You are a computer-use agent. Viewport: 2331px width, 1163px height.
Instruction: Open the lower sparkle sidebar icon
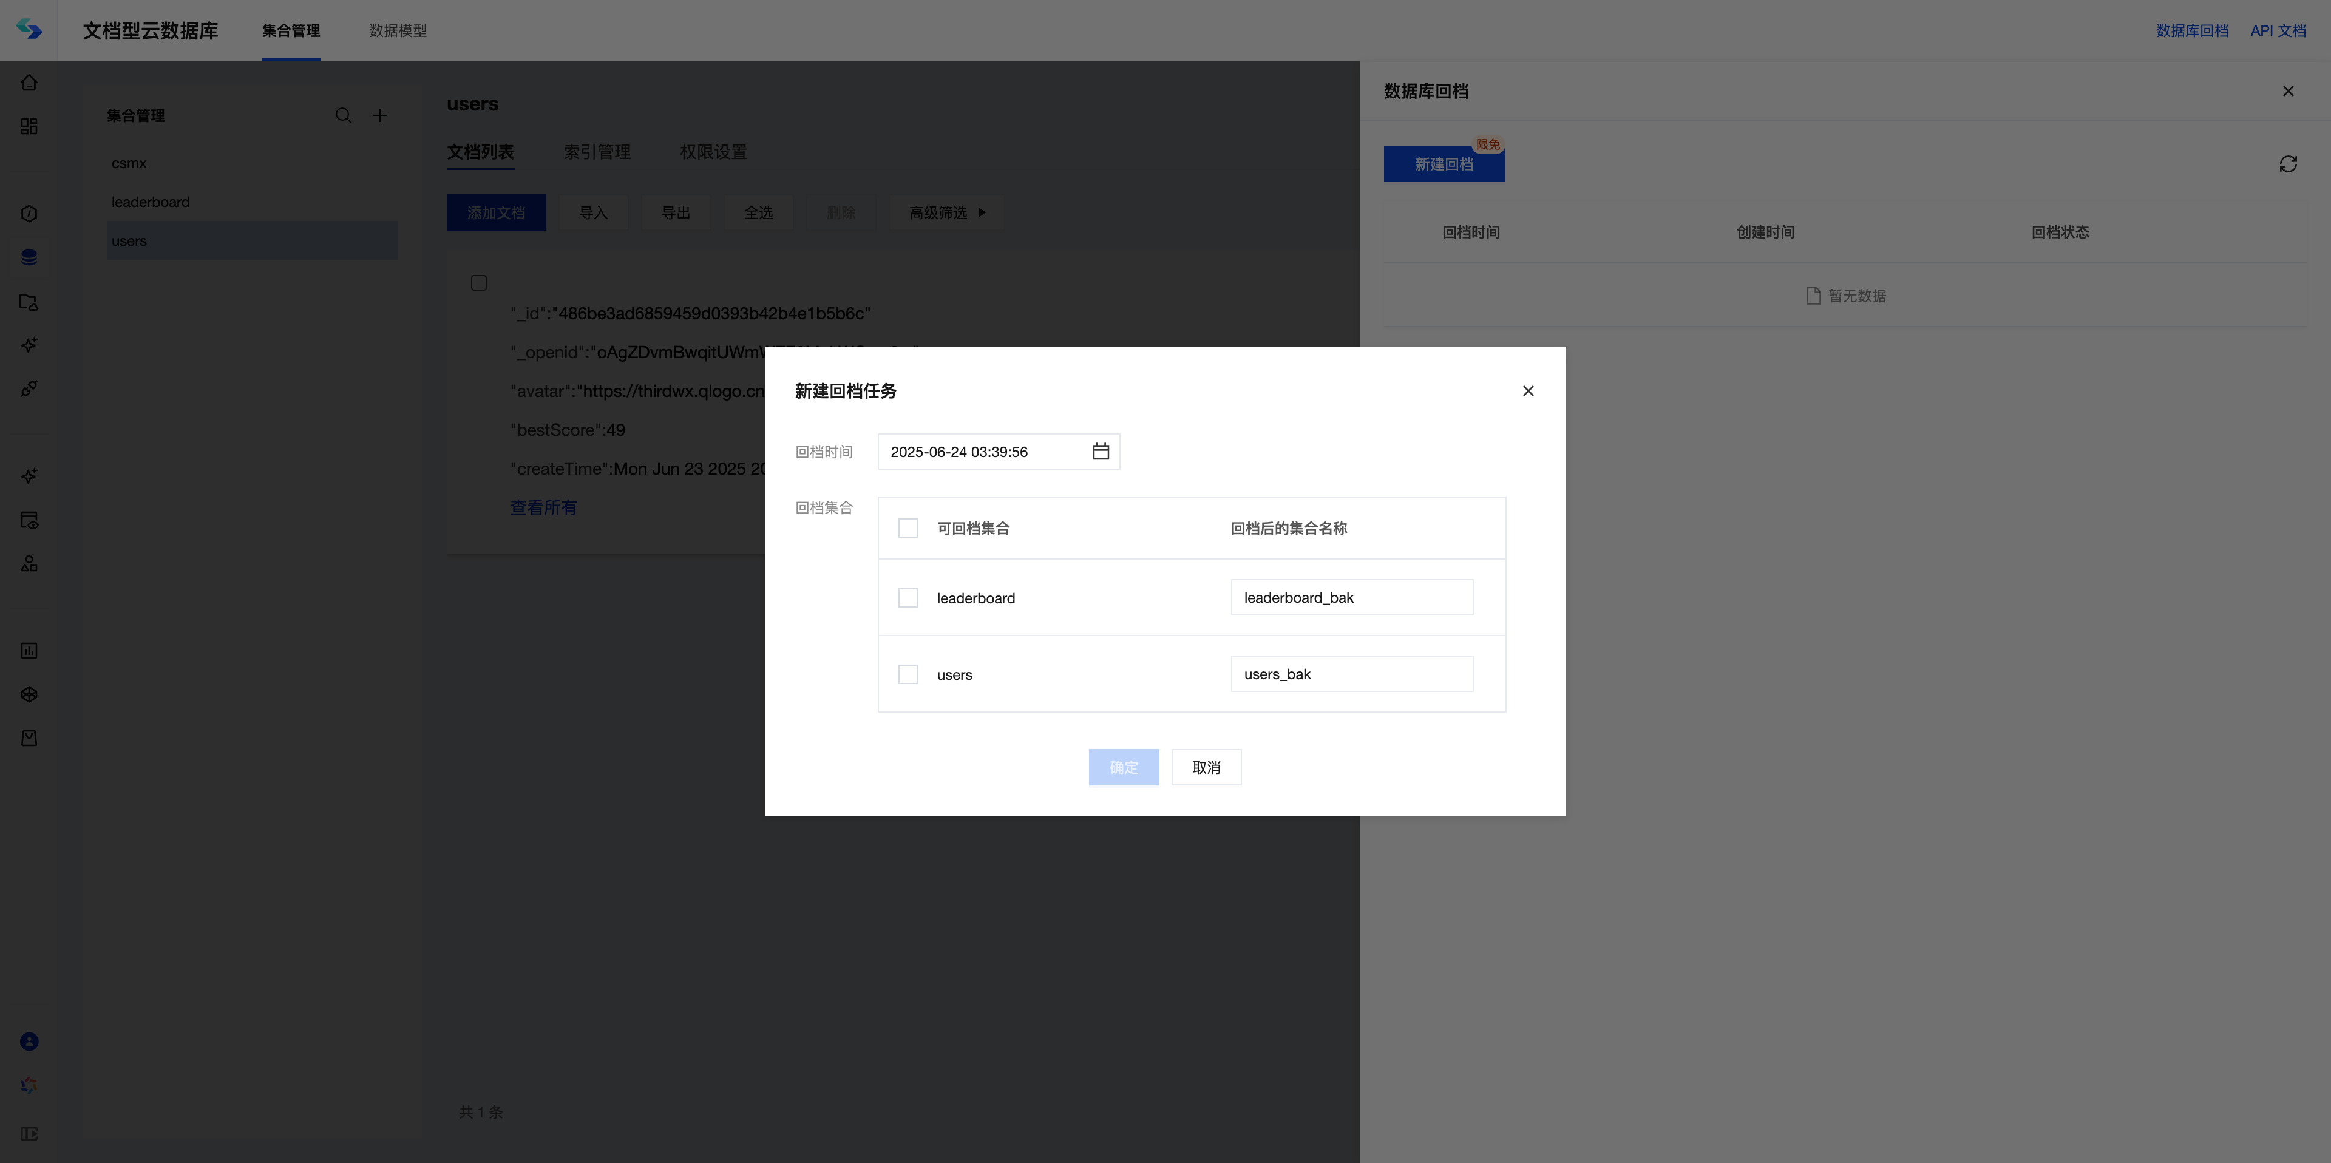[x=29, y=476]
